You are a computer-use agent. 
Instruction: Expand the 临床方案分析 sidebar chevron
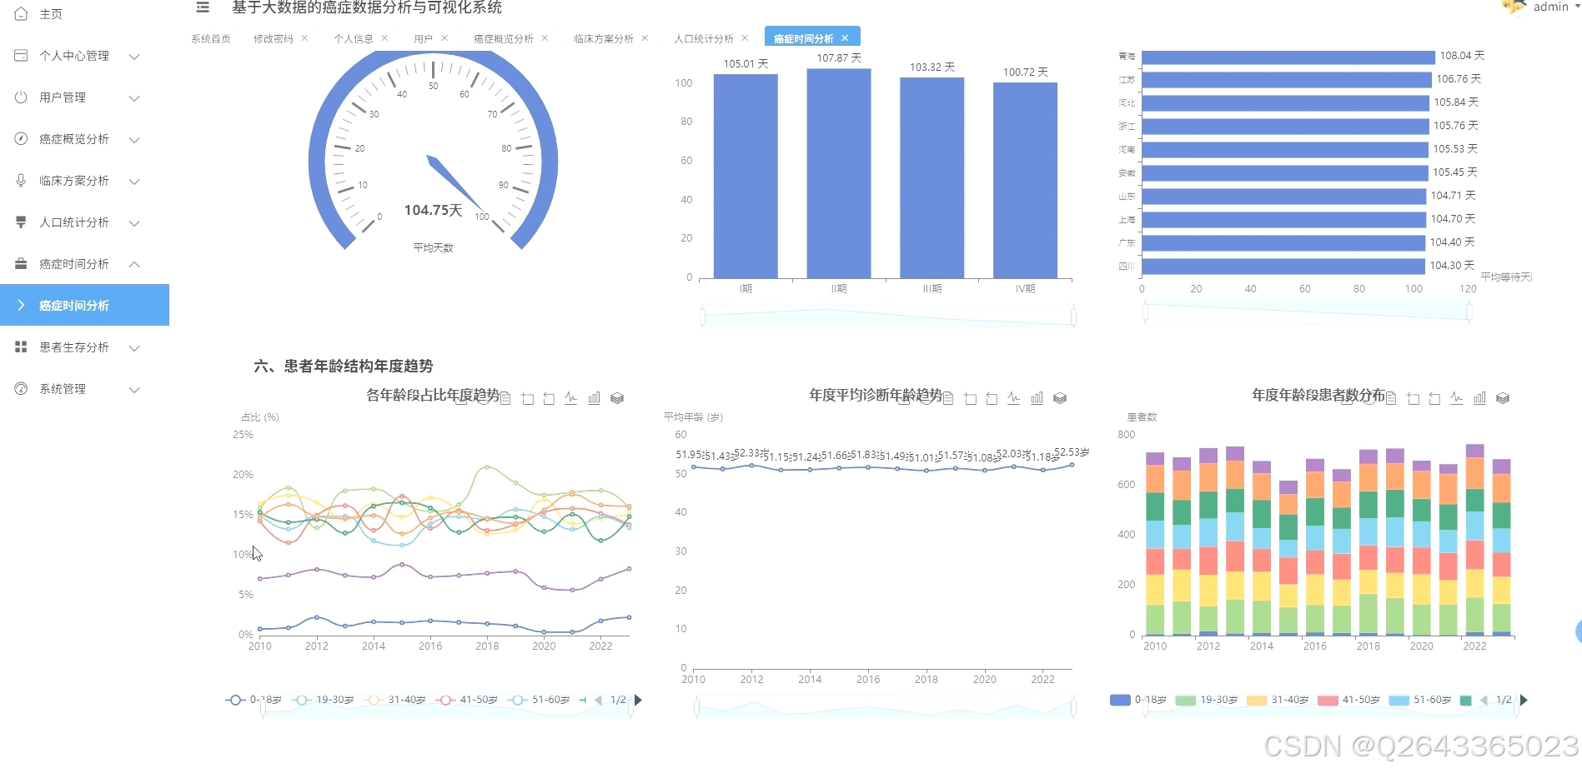(134, 182)
